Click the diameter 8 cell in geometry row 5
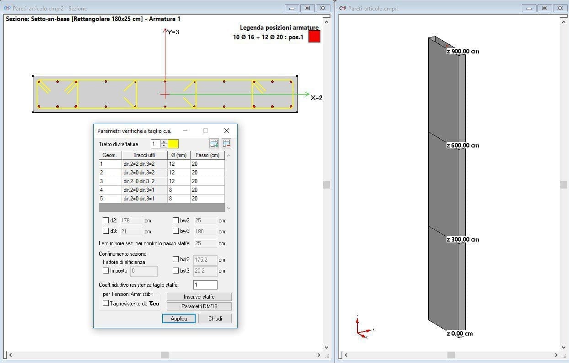The width and height of the screenshot is (569, 363). [179, 199]
